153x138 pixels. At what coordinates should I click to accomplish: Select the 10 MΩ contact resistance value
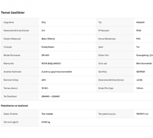(45, 88)
